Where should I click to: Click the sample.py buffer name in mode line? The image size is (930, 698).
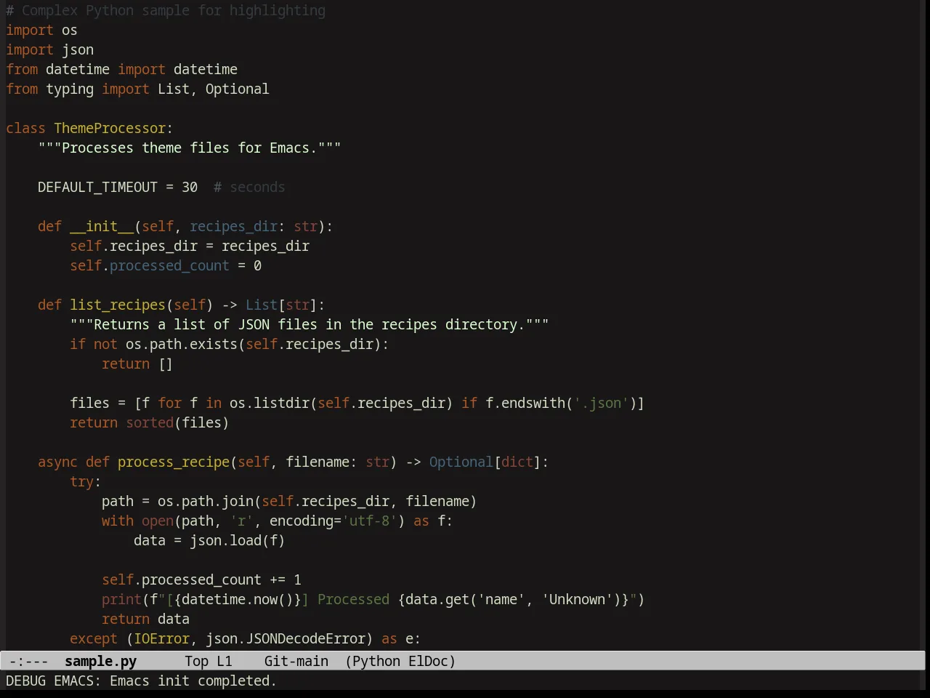(x=100, y=661)
